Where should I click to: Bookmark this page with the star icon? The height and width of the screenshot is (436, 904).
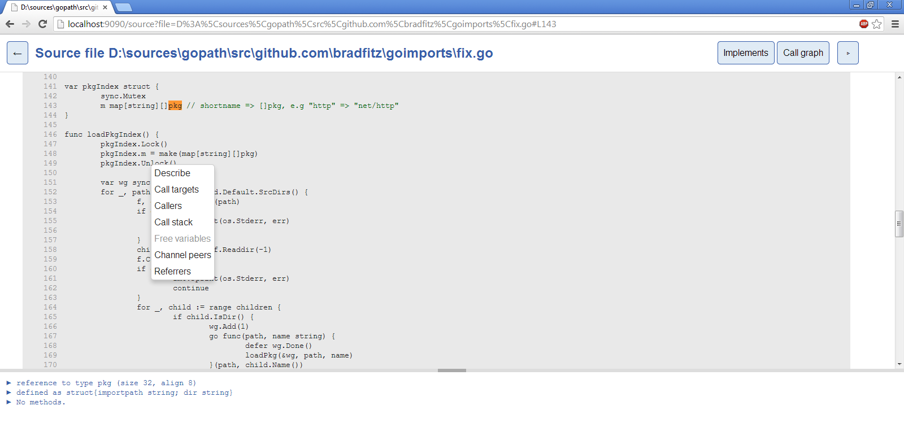(876, 24)
